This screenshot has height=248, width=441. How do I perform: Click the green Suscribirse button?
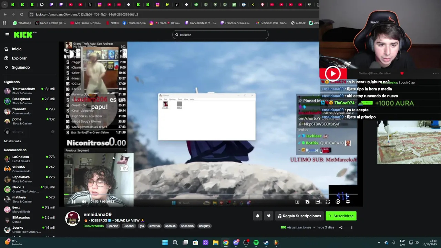pos(341,216)
